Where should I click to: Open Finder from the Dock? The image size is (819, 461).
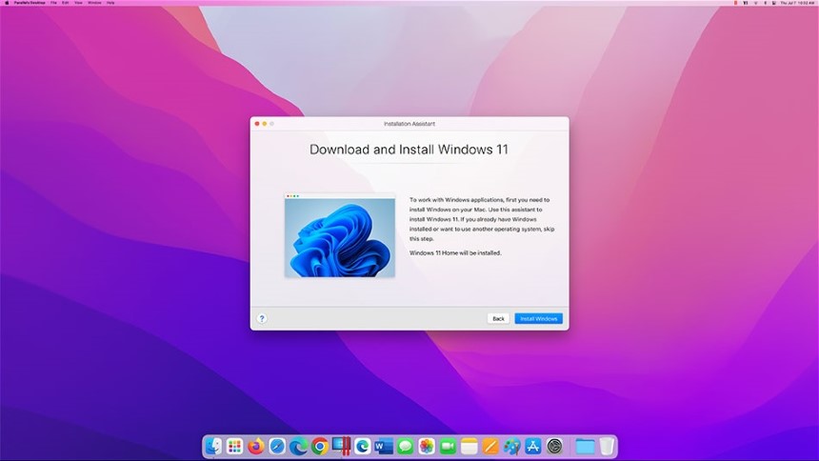point(213,447)
